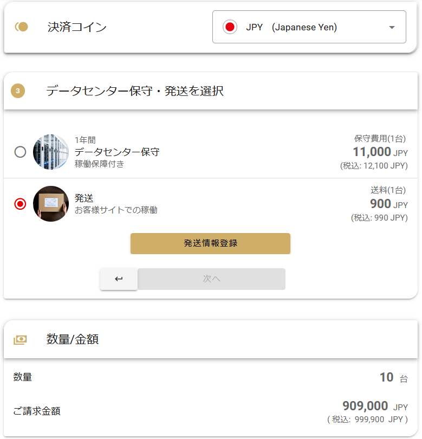Click the gold step 3 circle badge
The image size is (422, 439).
click(18, 91)
